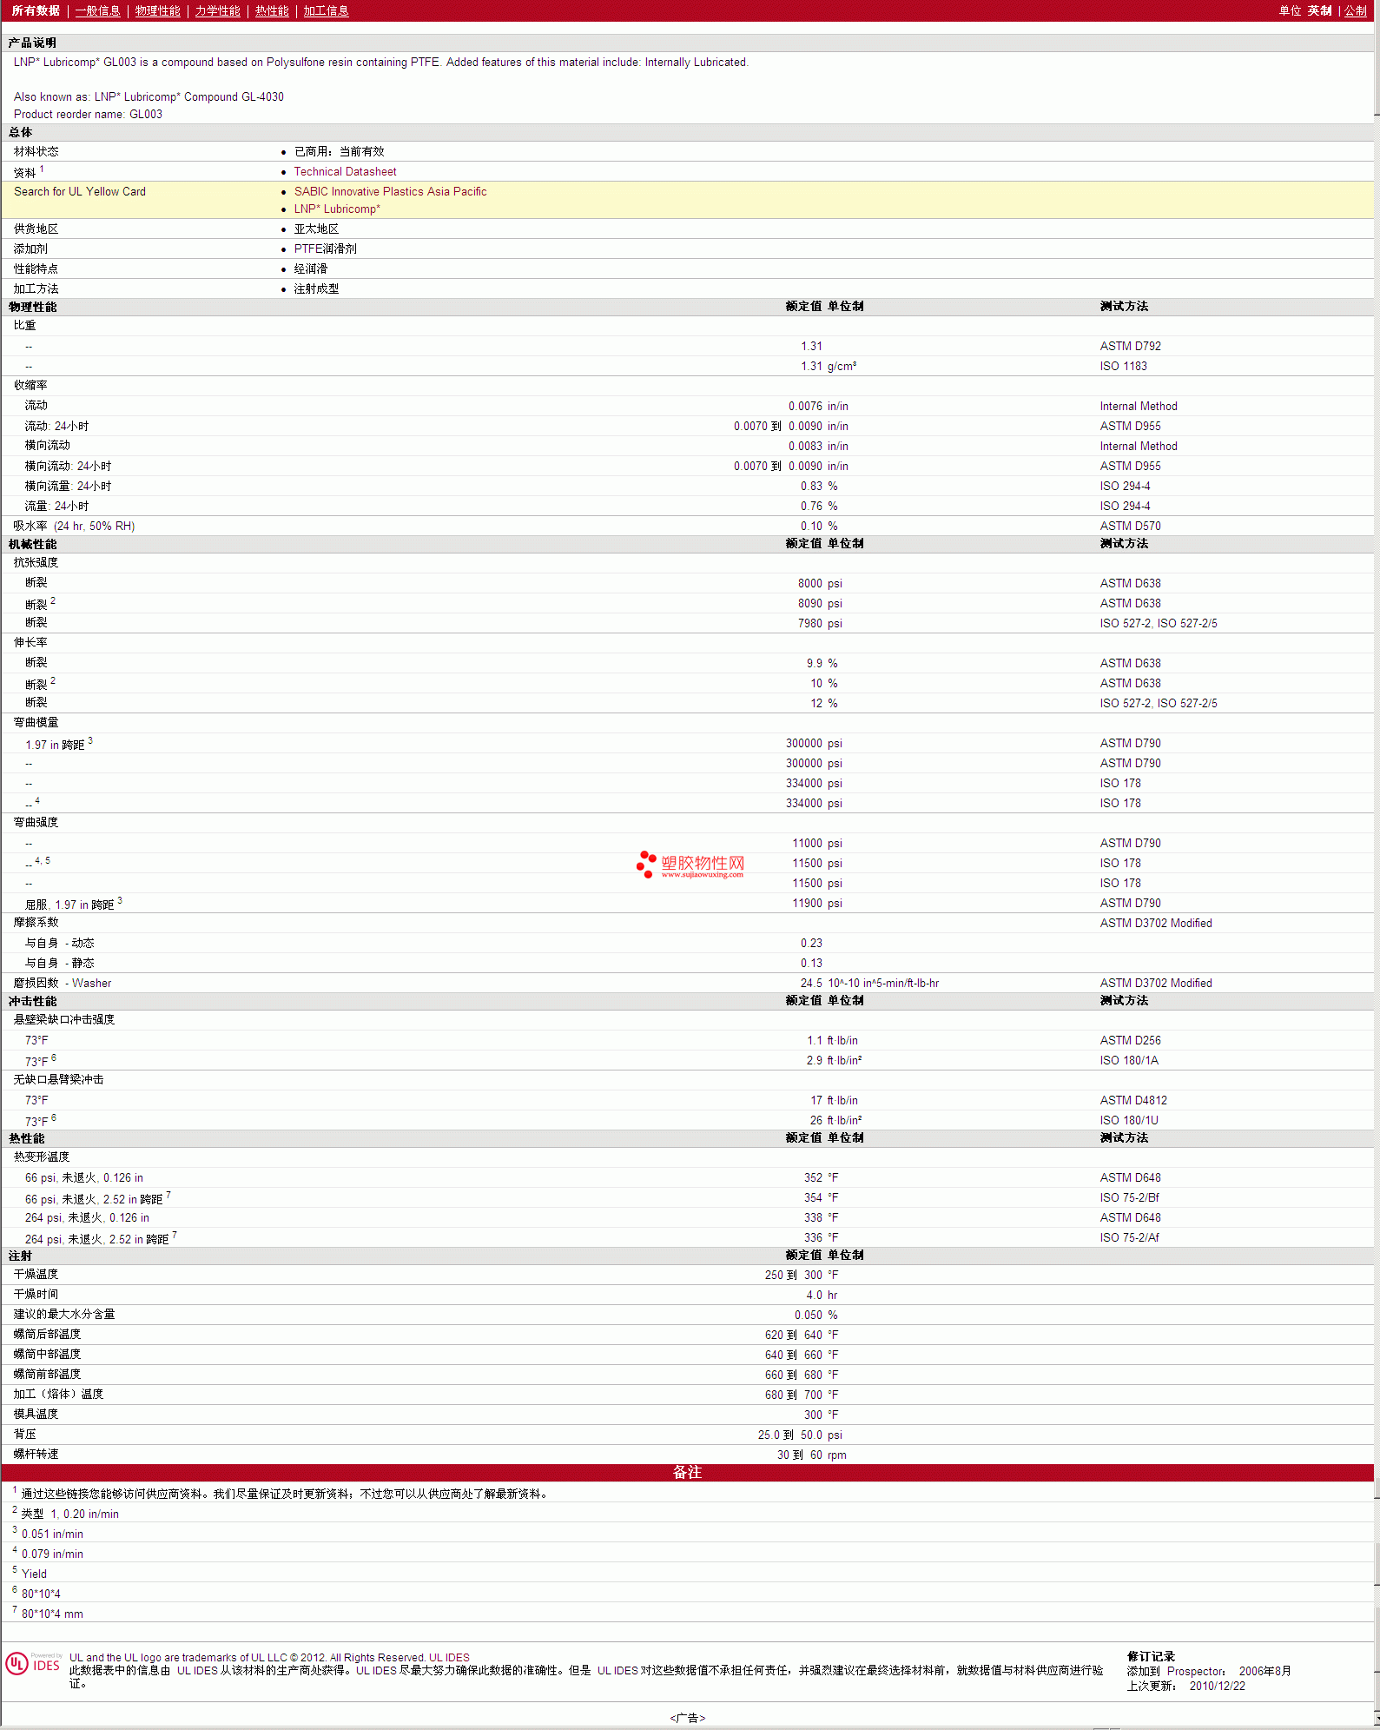This screenshot has width=1380, height=1730.
Task: Go to the 力学性能 tab
Action: [x=218, y=10]
